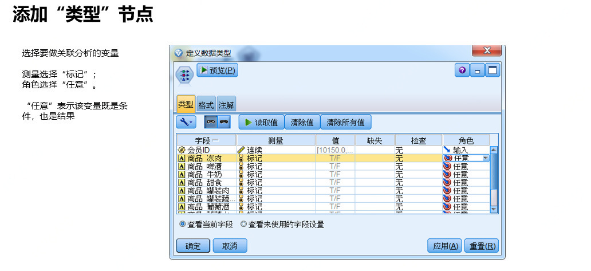Click the string icon of 商品_冻肉

182,158
